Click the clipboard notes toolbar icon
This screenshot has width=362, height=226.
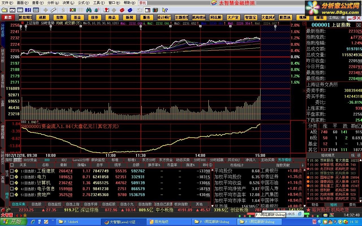coord(140,10)
